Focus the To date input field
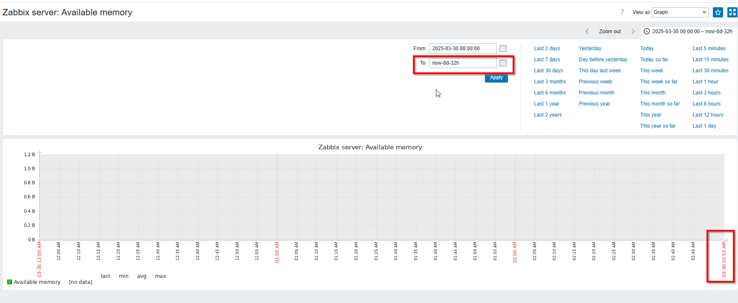 pyautogui.click(x=463, y=63)
